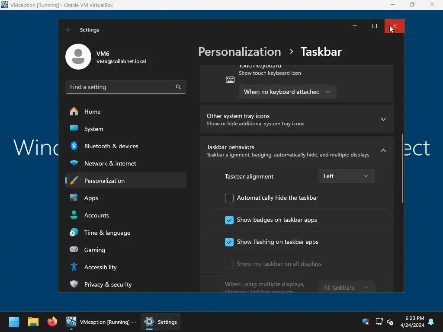The image size is (443, 332).
Task: Open the notification bell icon
Action: tap(431, 322)
